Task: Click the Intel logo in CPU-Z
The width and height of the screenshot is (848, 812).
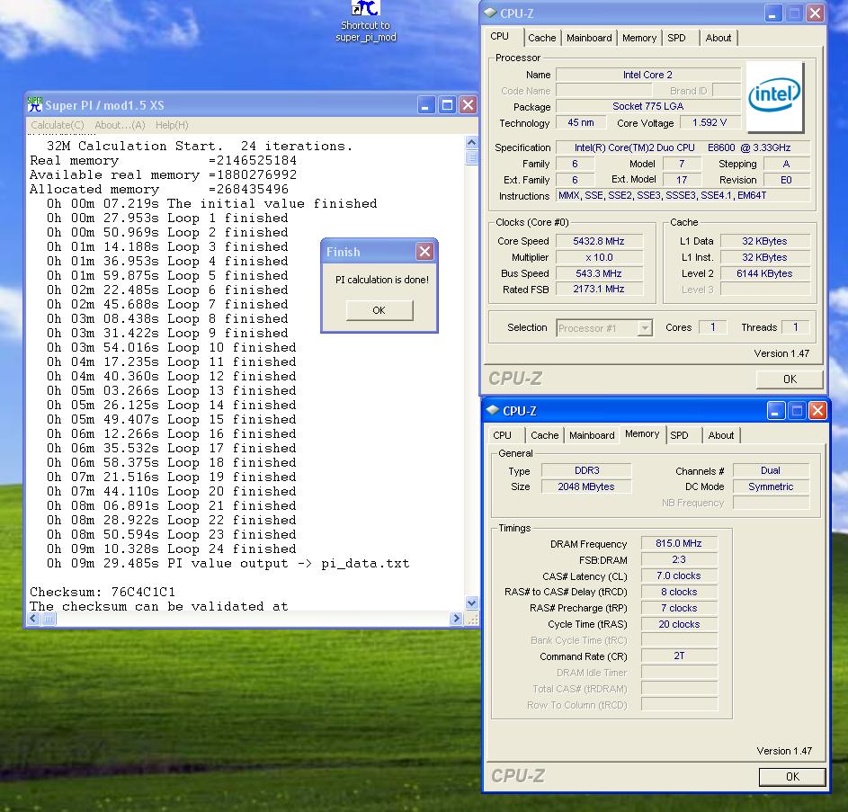Action: coord(774,95)
